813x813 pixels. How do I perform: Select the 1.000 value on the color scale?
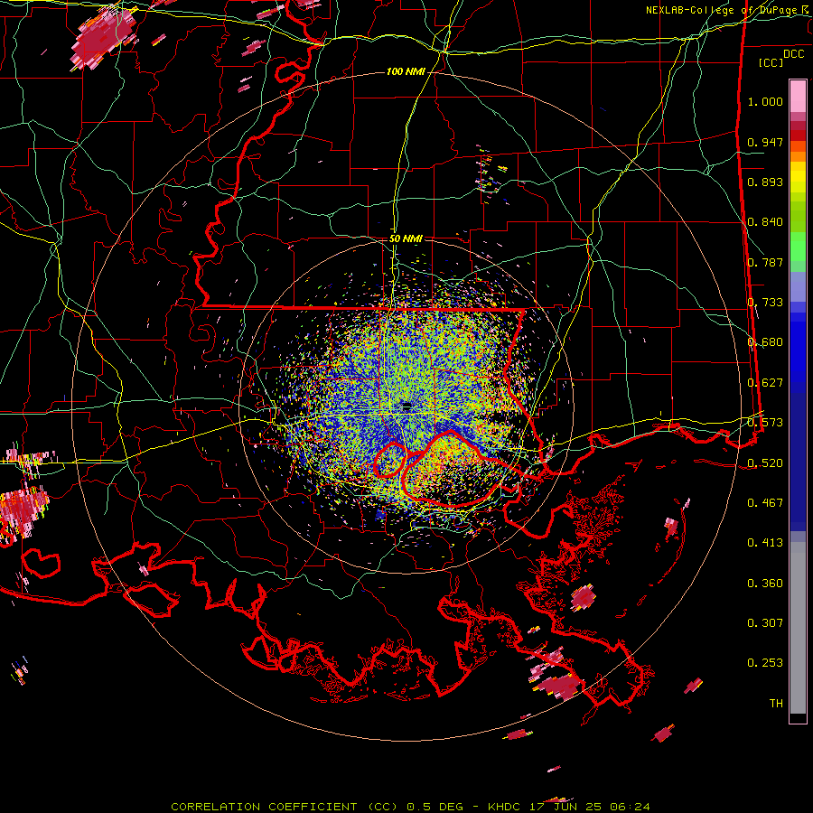[765, 101]
